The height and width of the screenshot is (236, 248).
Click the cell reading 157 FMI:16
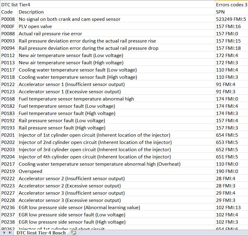(x=231, y=27)
